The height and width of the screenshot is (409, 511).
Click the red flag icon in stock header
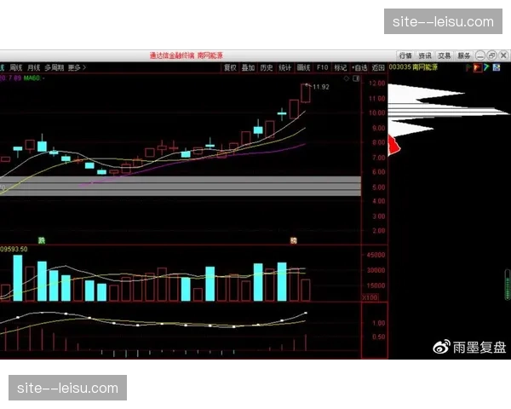coord(475,67)
